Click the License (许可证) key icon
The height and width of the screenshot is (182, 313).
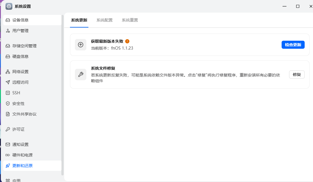pyautogui.click(x=8, y=129)
